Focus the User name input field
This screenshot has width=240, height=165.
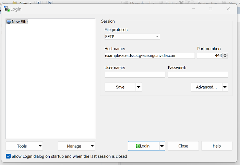(135, 75)
